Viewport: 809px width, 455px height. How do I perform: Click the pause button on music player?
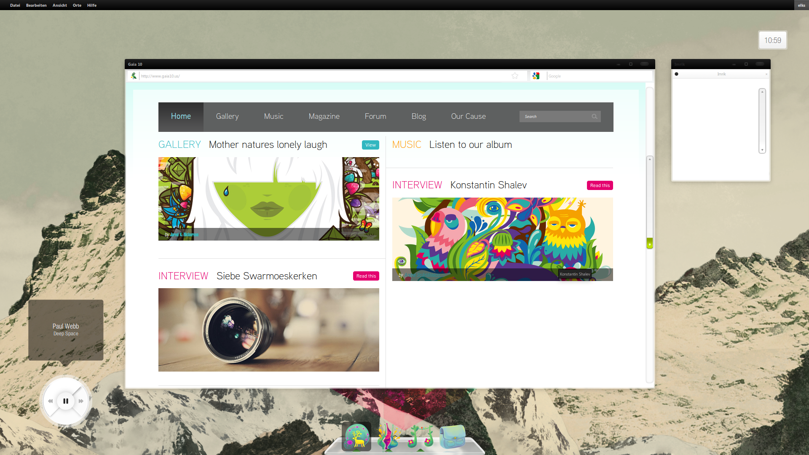(x=66, y=401)
